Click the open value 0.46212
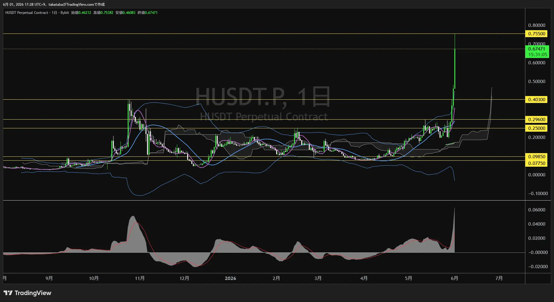This screenshot has height=302, width=554. click(x=85, y=13)
